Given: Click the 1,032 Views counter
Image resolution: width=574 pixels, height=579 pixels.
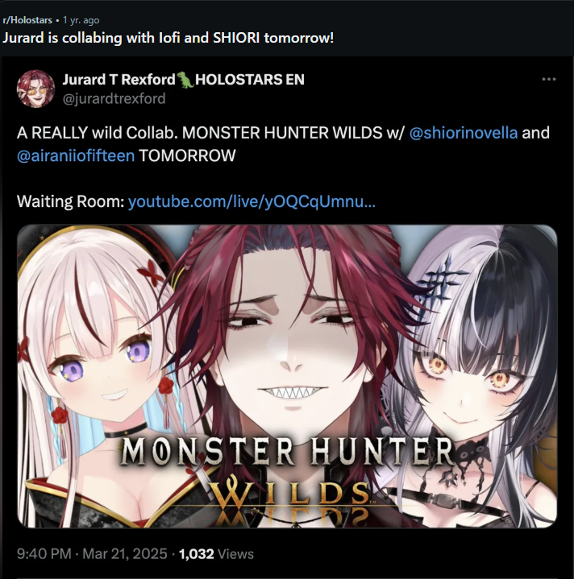Looking at the screenshot, I should coord(216,554).
